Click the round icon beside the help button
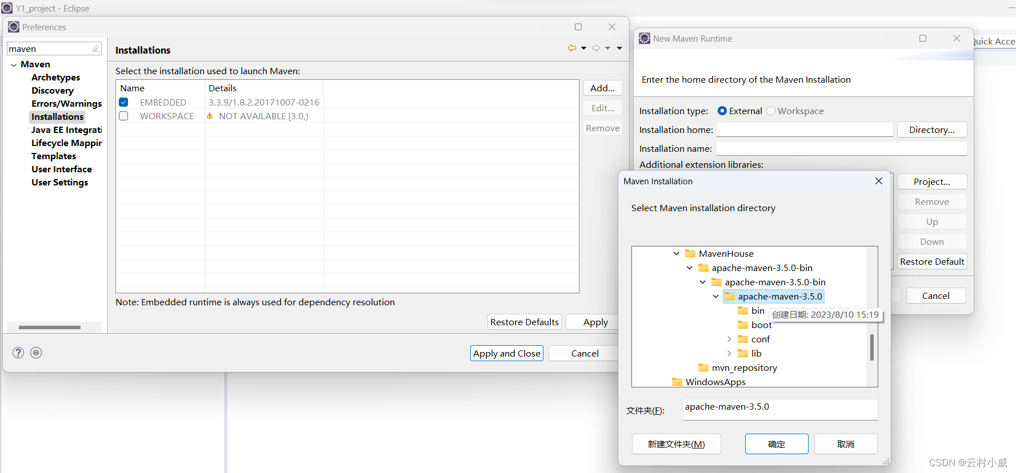The width and height of the screenshot is (1016, 473). tap(36, 353)
